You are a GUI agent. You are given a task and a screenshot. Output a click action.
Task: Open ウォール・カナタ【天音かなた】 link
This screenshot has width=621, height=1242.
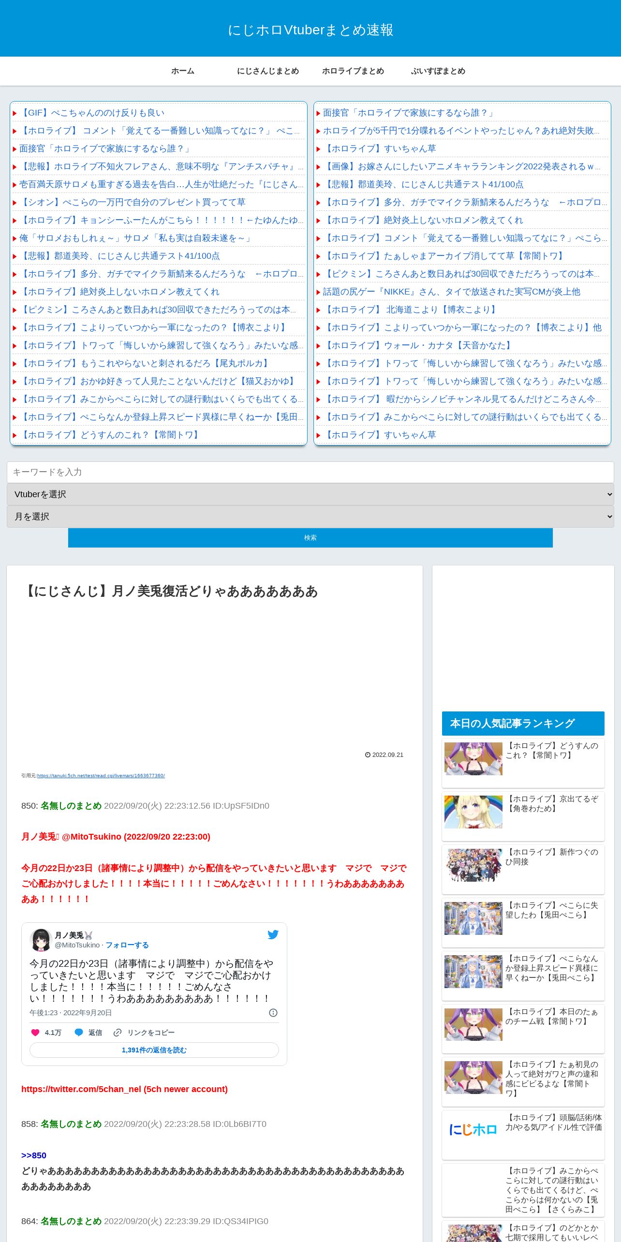pyautogui.click(x=418, y=345)
